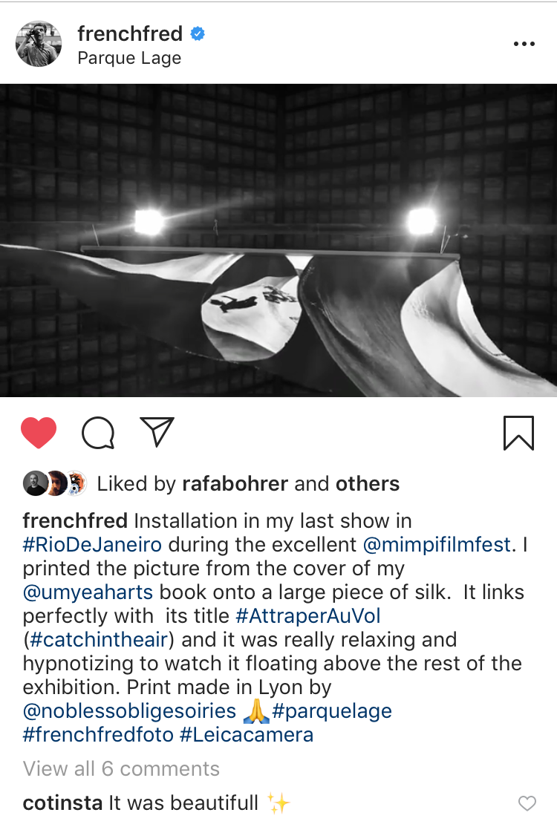The image size is (557, 824).
Task: Unlike the post via red heart icon
Action: pyautogui.click(x=39, y=433)
